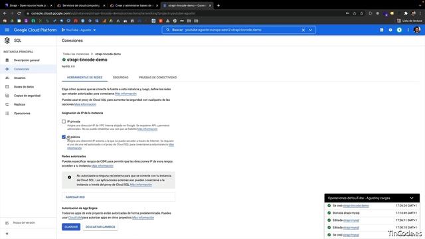This screenshot has height=239, width=425.
Task: Open the notifications badge in header
Action: click(x=399, y=30)
